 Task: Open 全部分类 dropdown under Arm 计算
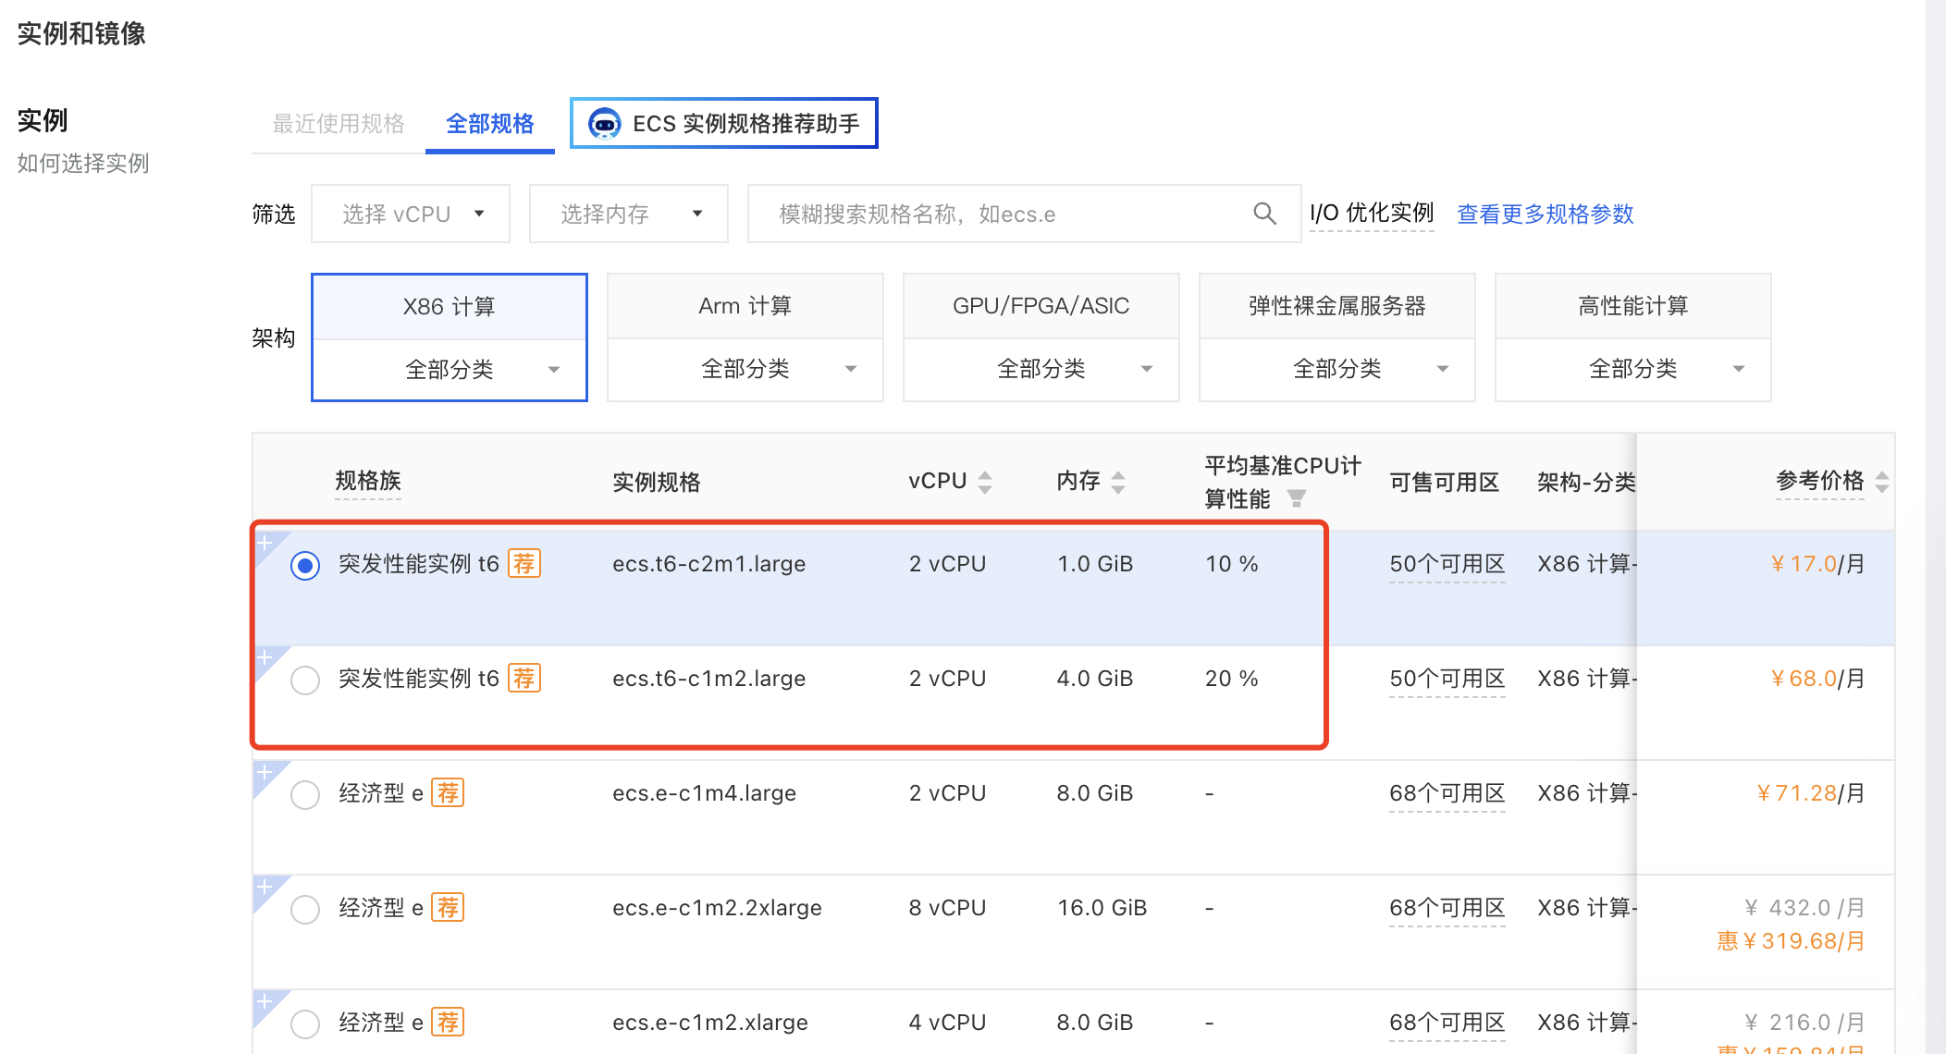click(745, 369)
